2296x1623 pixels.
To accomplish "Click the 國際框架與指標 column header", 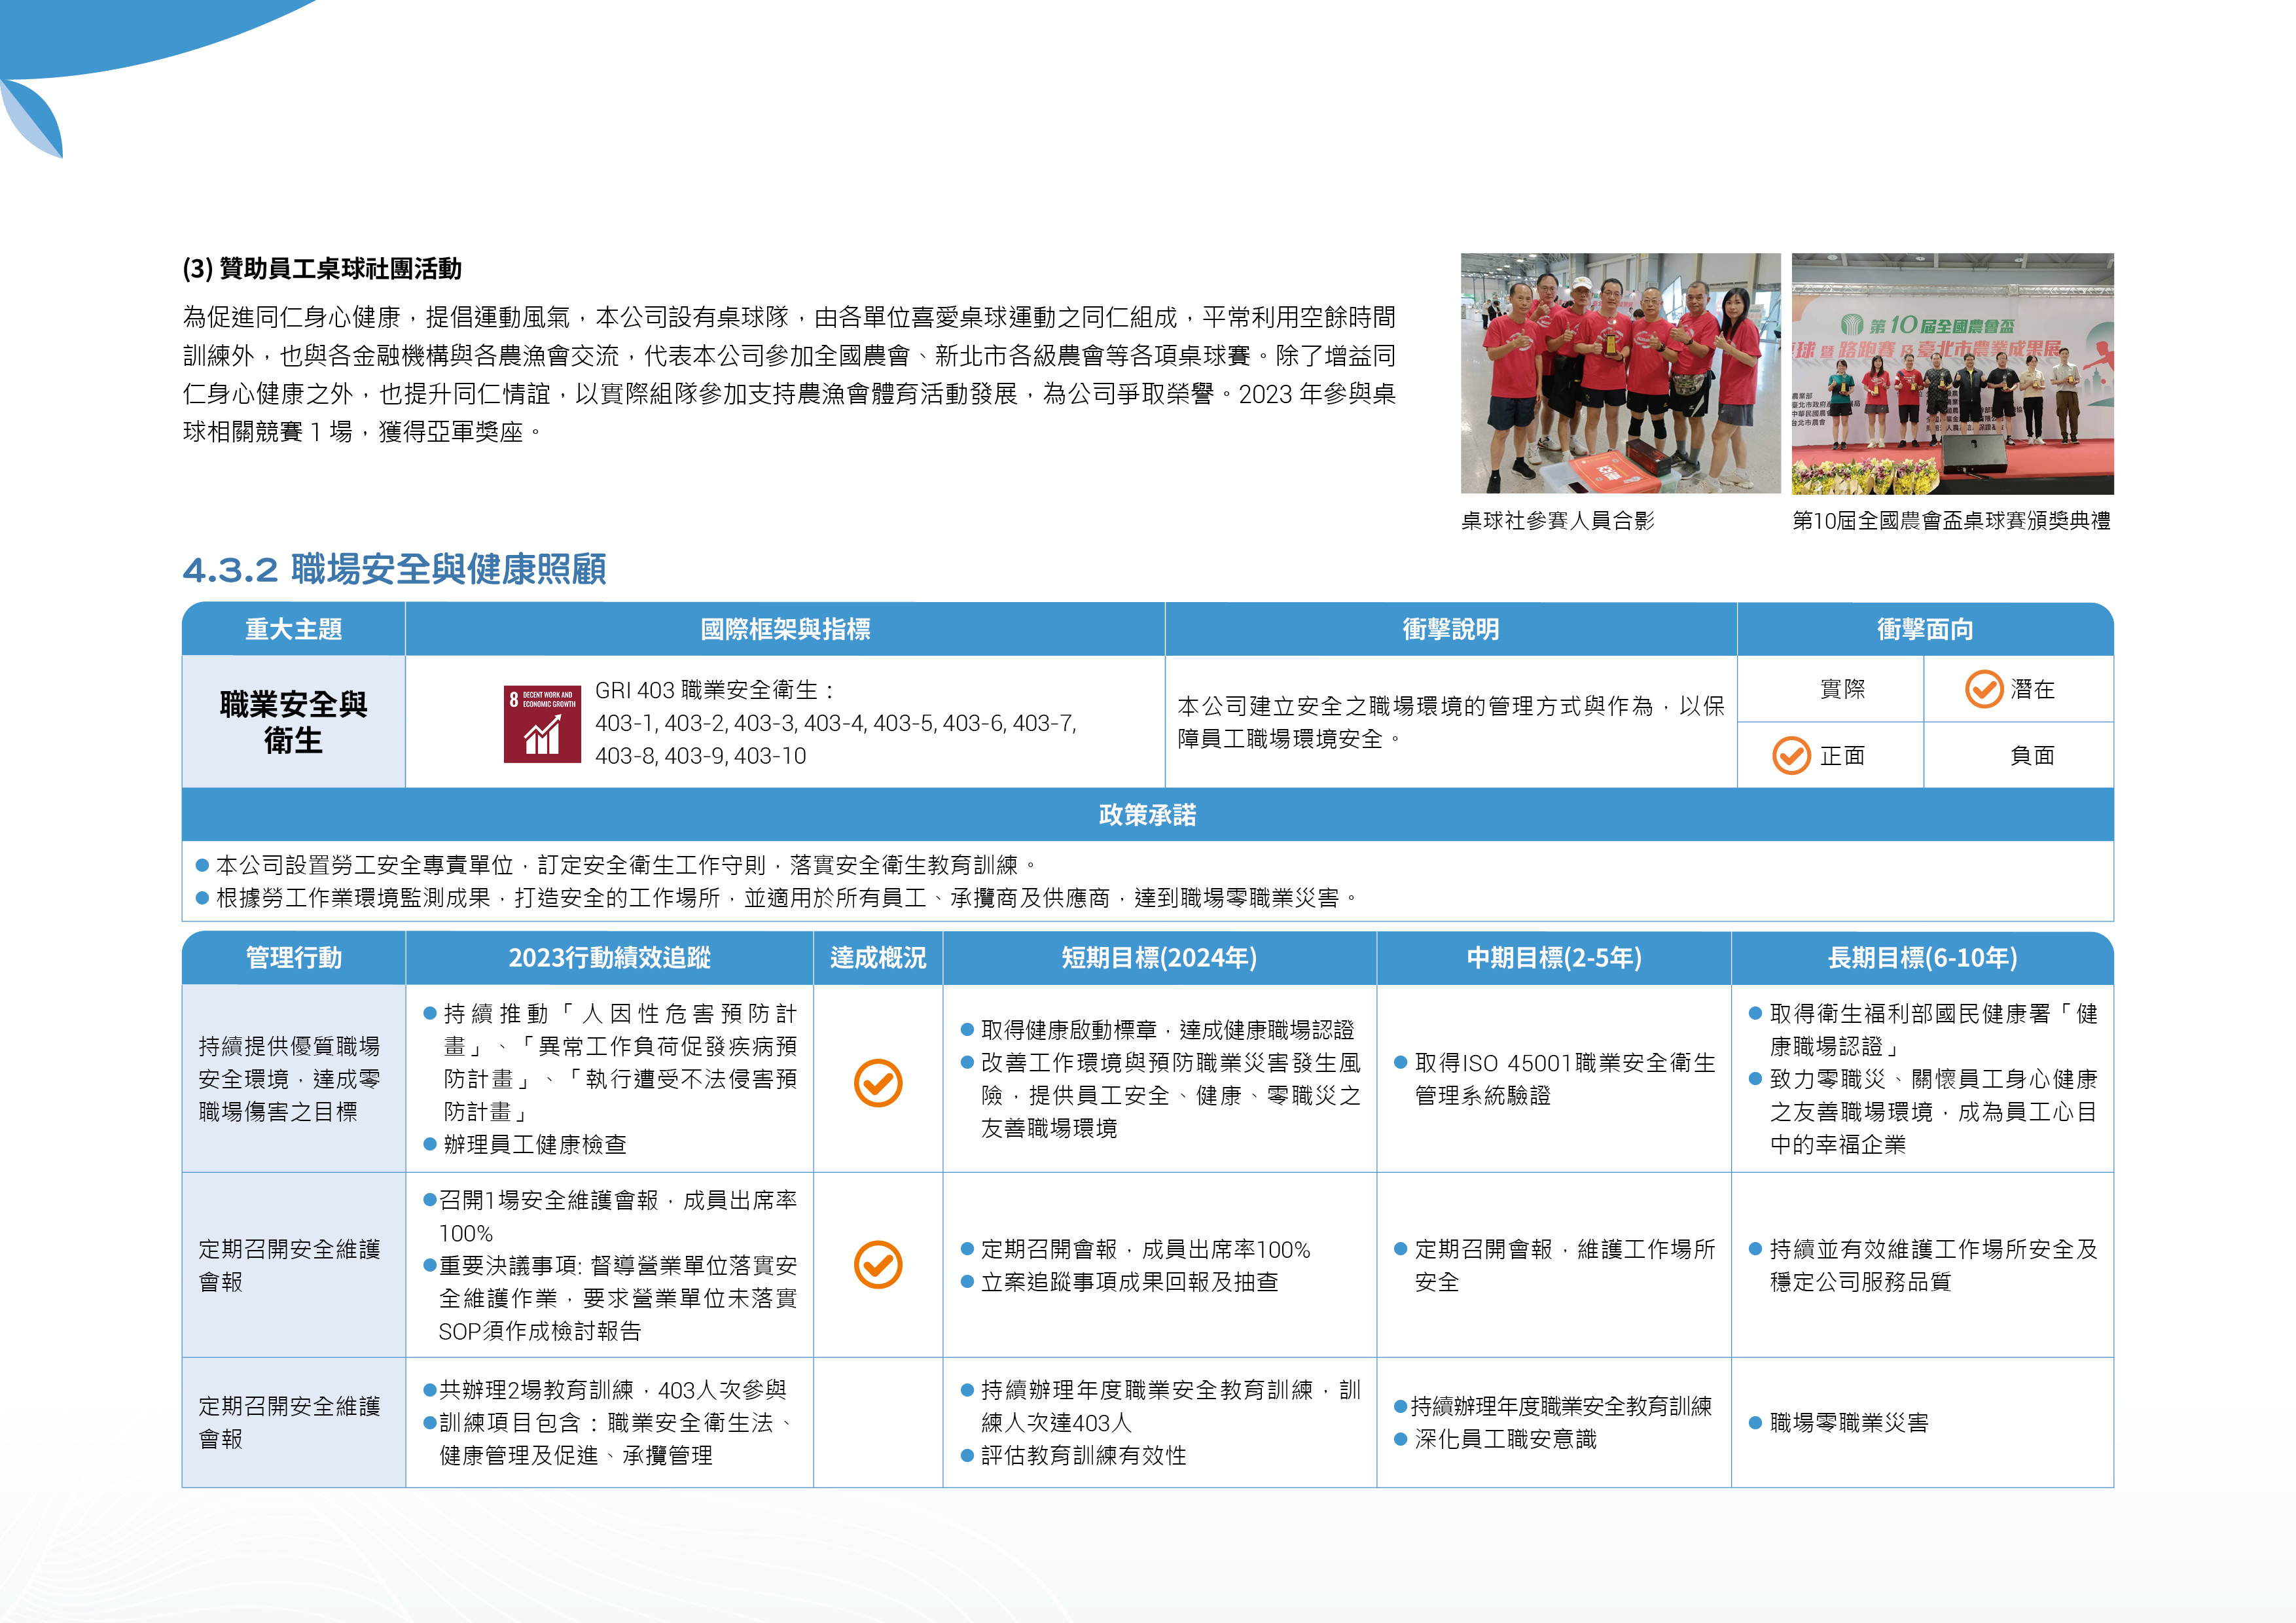I will [x=785, y=629].
